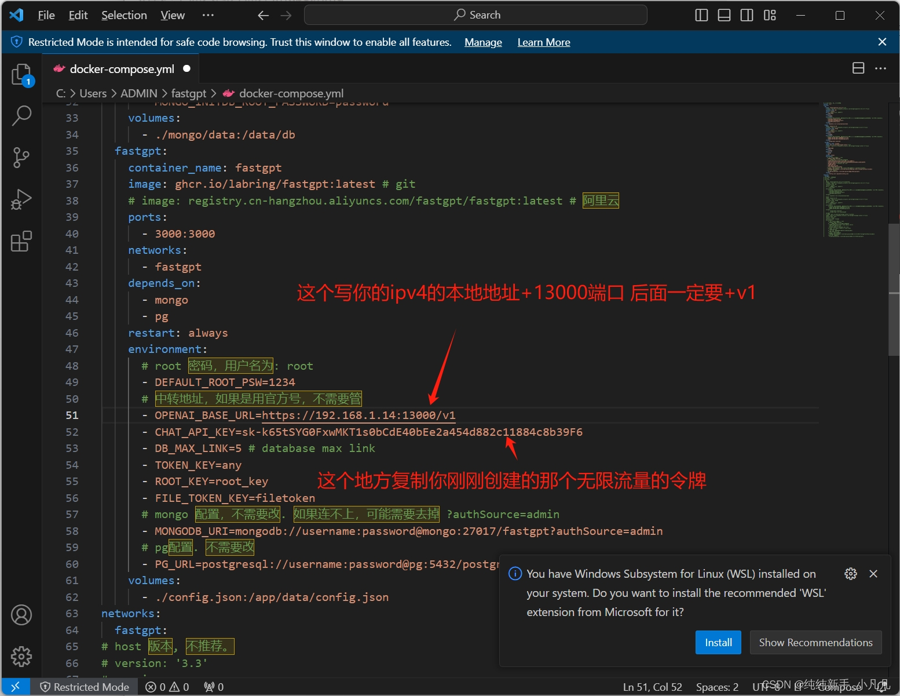
Task: Go back with the left arrow
Action: (x=264, y=15)
